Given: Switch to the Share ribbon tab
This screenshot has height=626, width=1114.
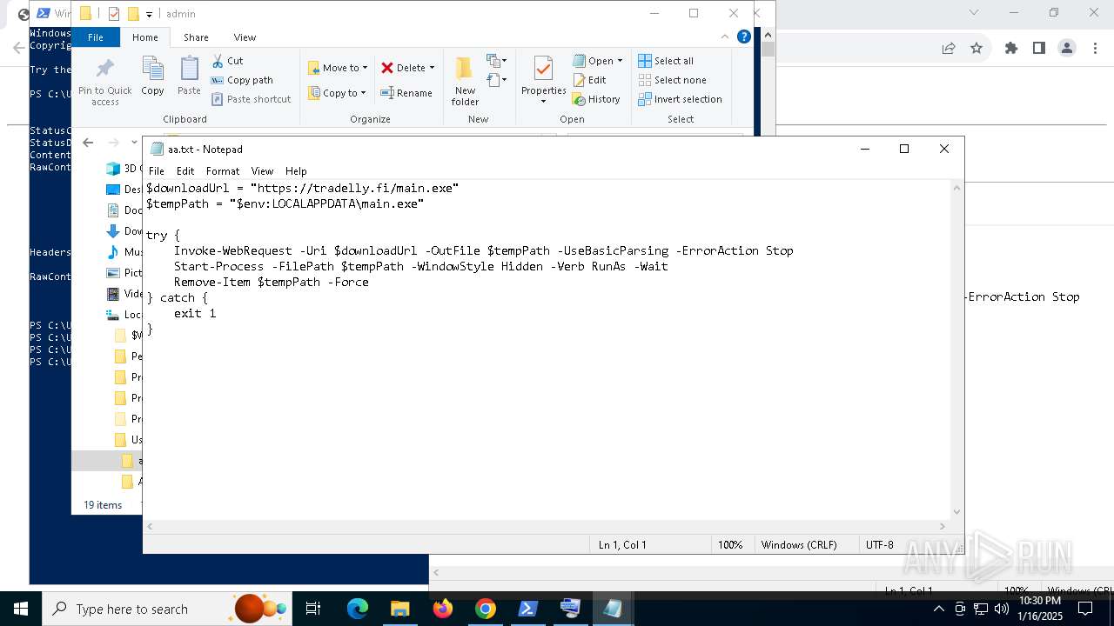Looking at the screenshot, I should [x=196, y=37].
